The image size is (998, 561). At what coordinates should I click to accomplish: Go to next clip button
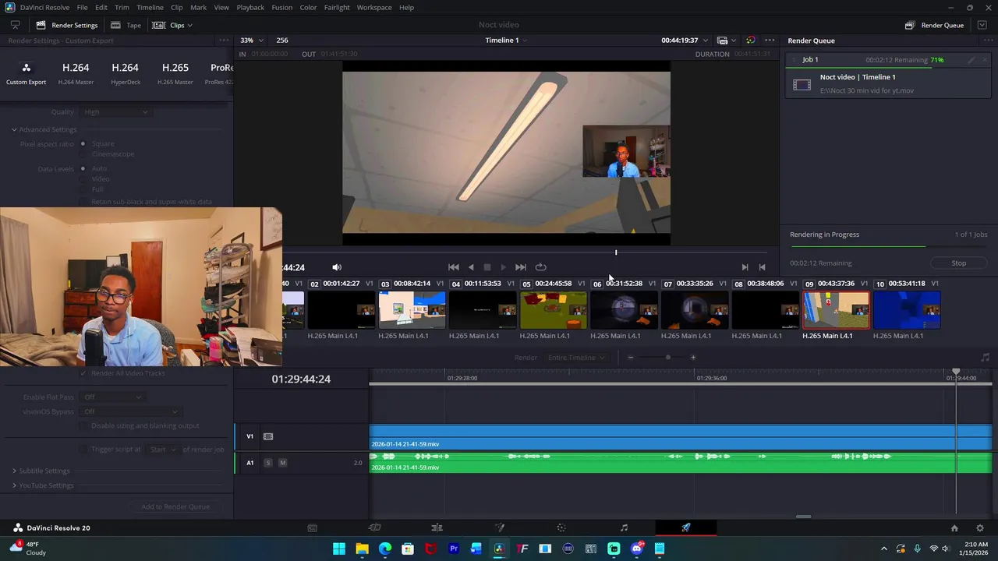tap(745, 267)
